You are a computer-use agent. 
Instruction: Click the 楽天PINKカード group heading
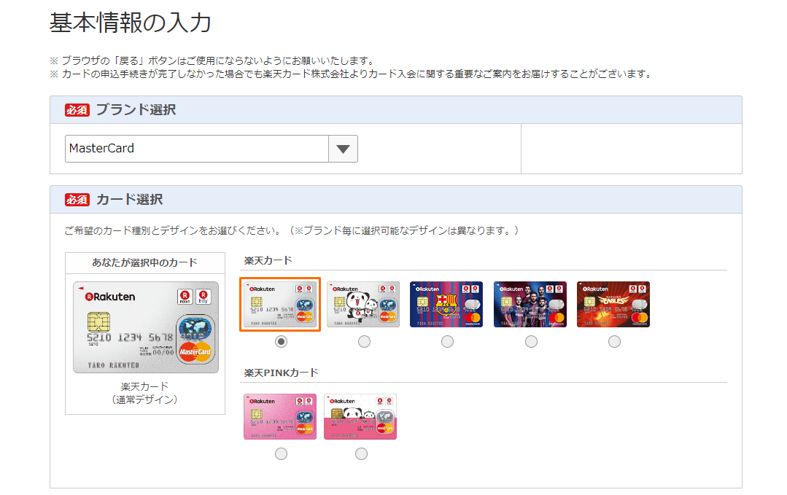pos(281,373)
